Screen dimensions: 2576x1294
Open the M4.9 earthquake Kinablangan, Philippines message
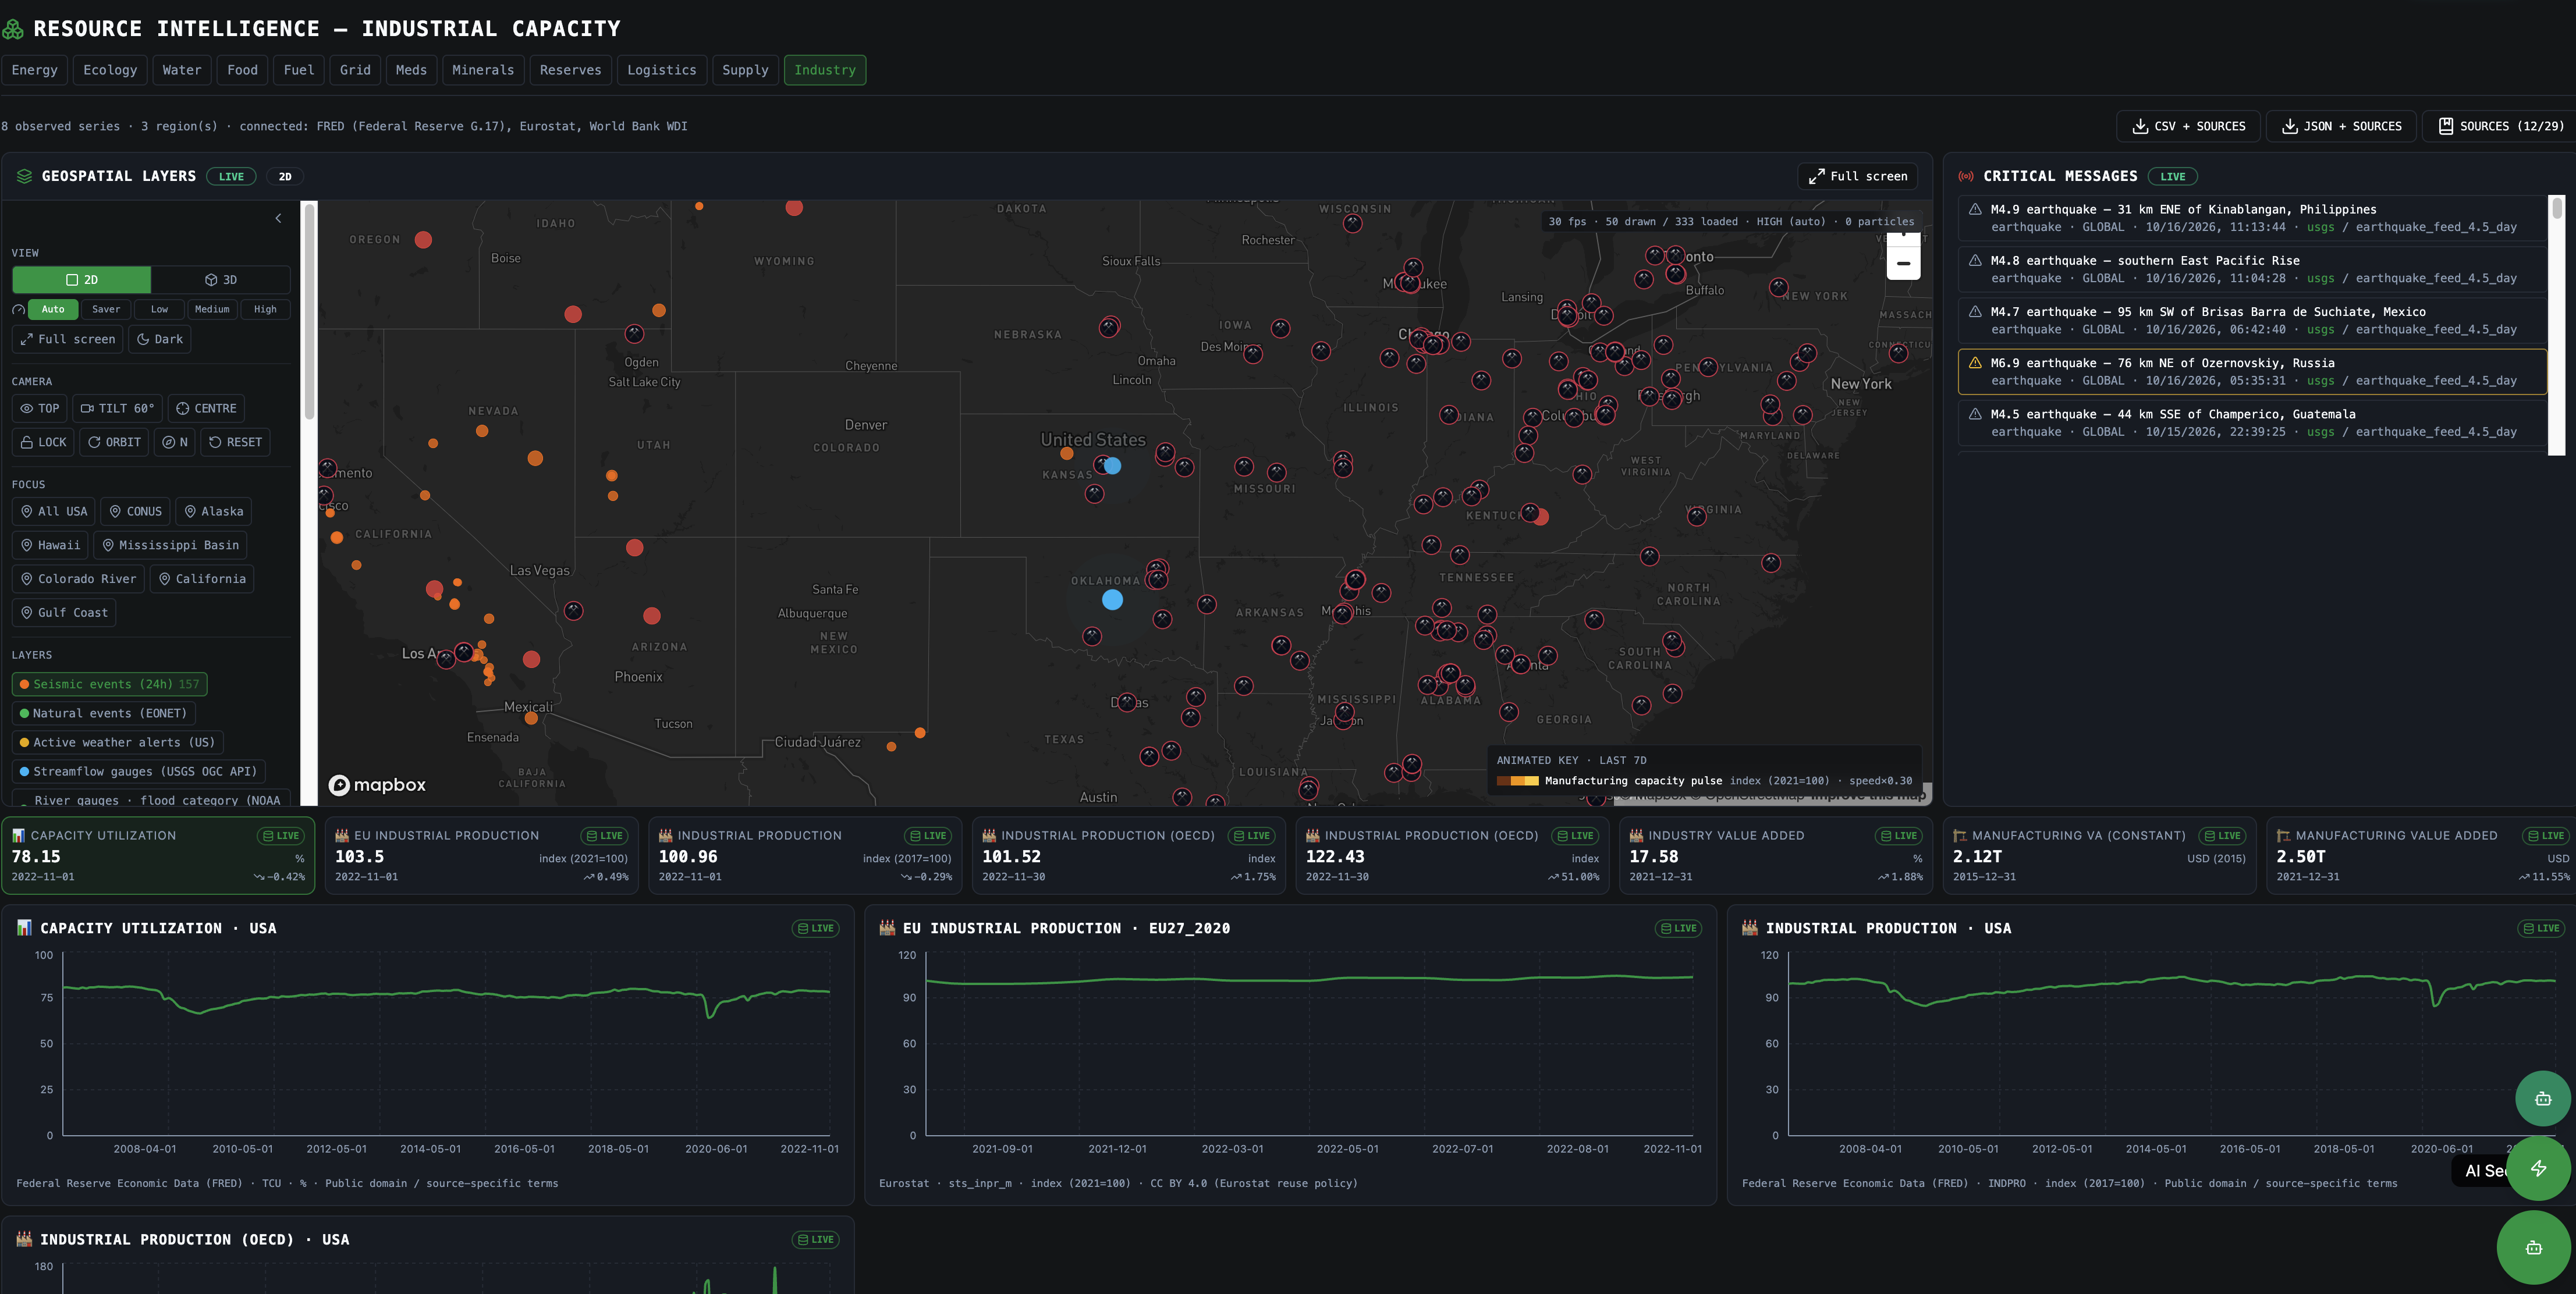(2252, 218)
